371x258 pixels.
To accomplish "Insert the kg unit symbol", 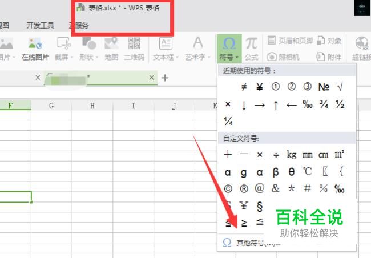I will pyautogui.click(x=292, y=155).
